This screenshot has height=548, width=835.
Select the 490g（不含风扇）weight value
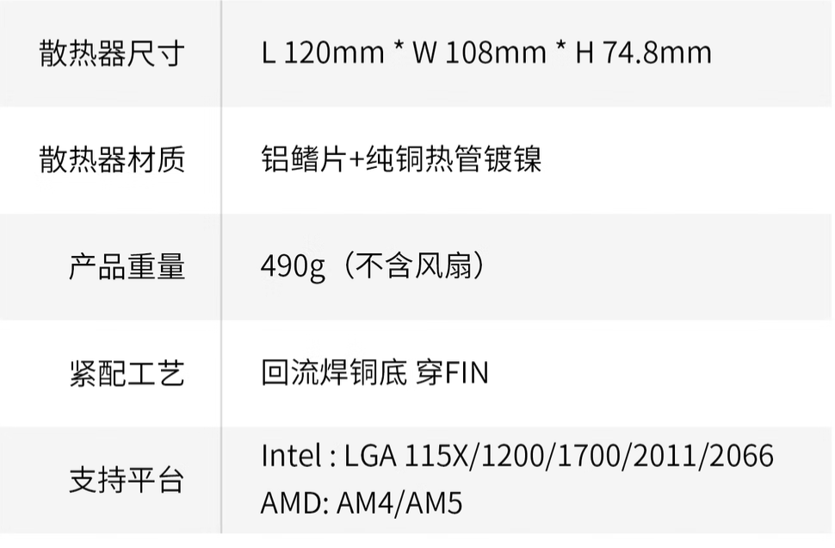pos(374,266)
